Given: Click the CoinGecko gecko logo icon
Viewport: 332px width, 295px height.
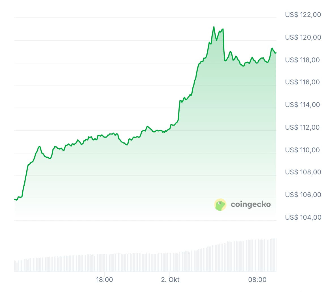Looking at the screenshot, I should 220,204.
